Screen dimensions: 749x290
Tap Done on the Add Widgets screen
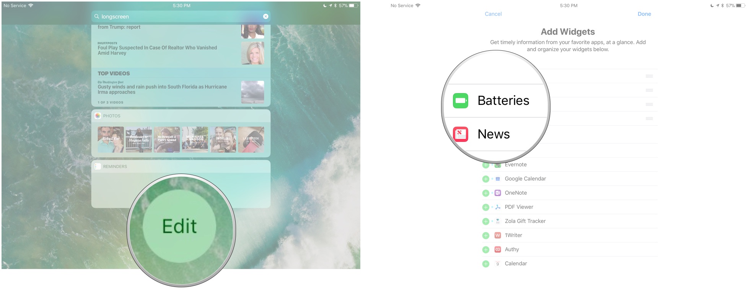(x=644, y=14)
